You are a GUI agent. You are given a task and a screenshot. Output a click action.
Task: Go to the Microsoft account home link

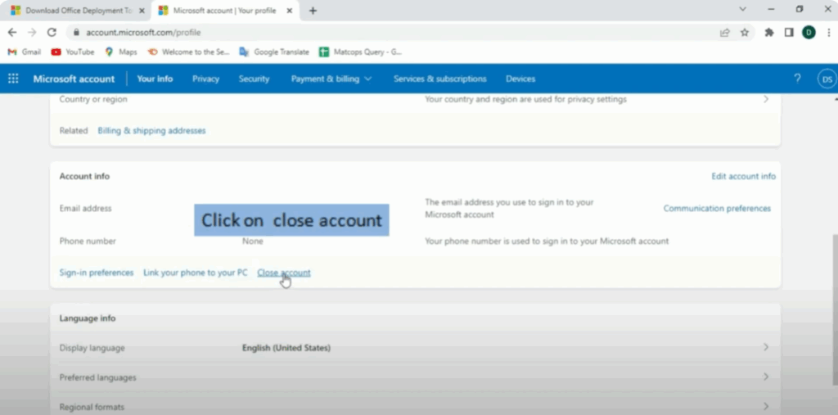[x=74, y=79]
